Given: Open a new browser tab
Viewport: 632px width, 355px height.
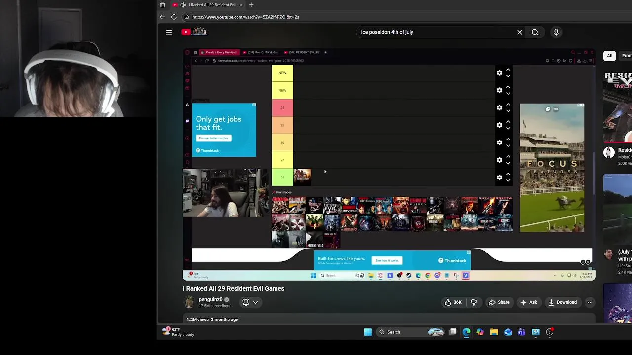Looking at the screenshot, I should 251,5.
